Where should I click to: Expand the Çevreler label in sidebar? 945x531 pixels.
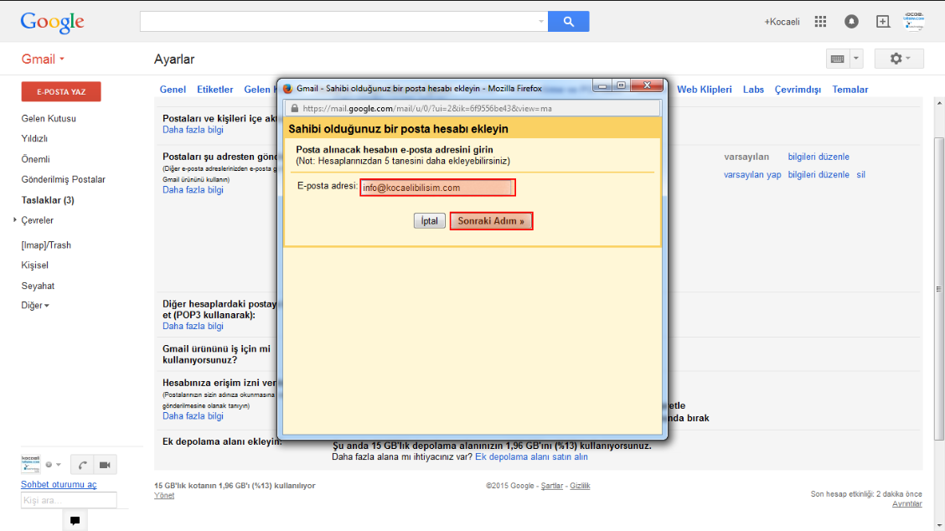15,220
